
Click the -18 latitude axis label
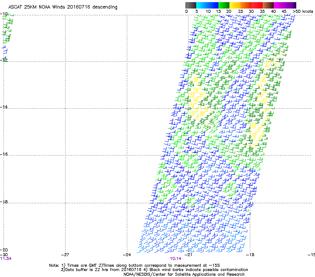[4, 202]
